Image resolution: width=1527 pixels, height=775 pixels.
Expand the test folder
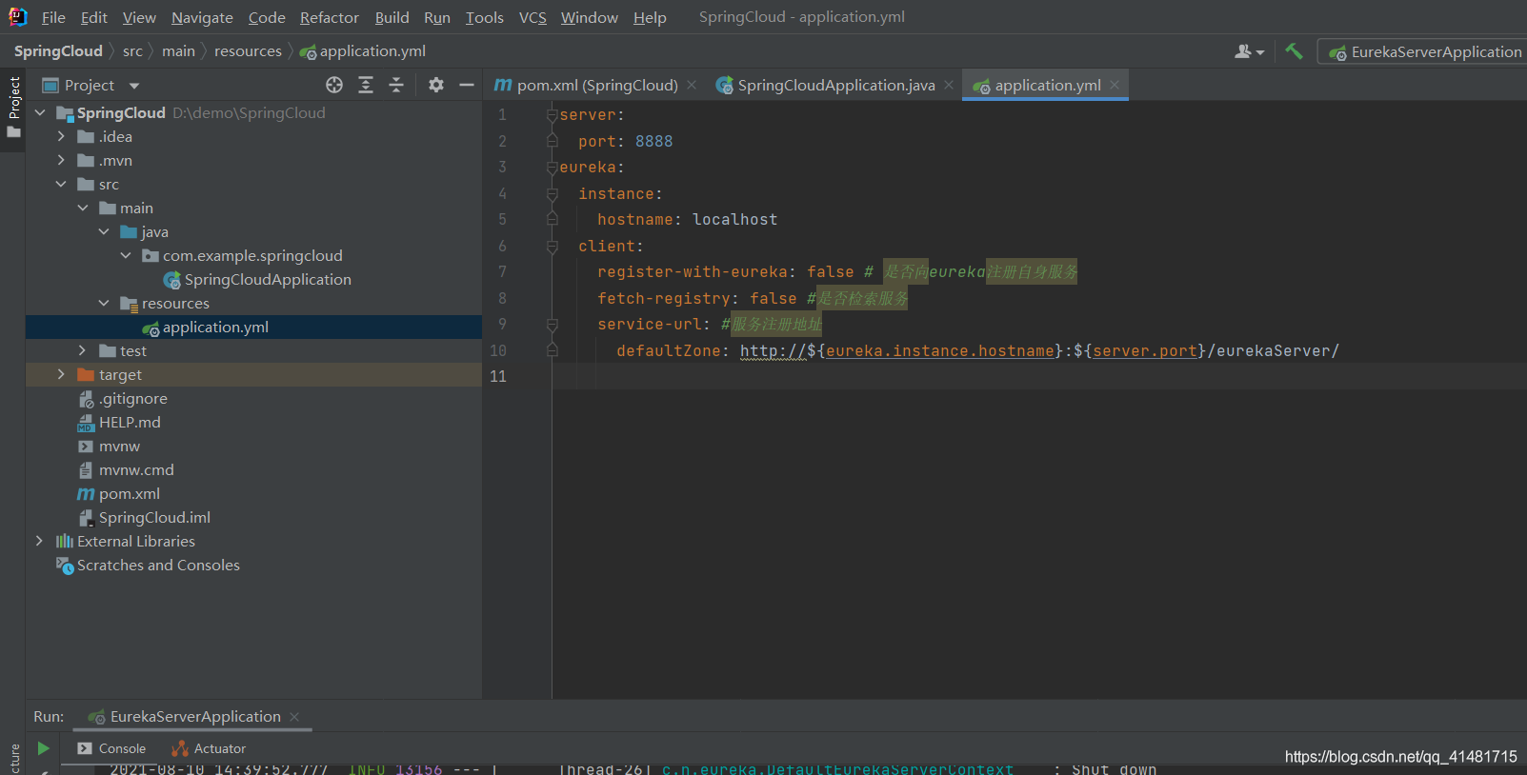click(x=83, y=350)
